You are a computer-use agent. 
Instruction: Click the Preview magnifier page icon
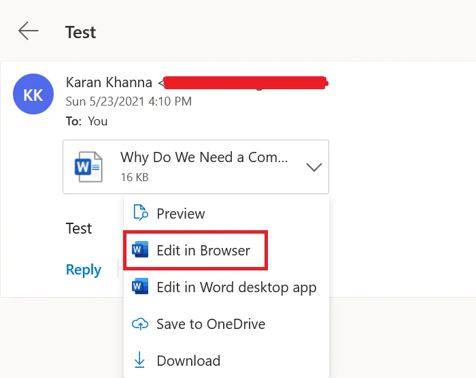(140, 213)
